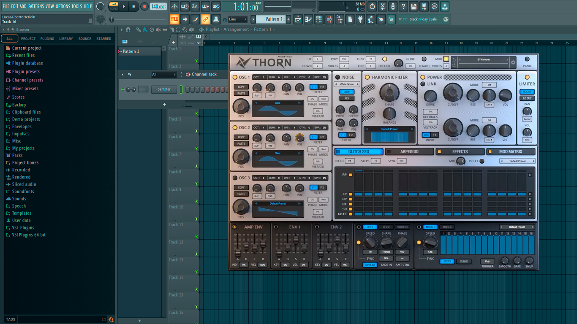577x324 pixels.
Task: Open the Pattern 1 selector dropdown
Action: coord(272,19)
